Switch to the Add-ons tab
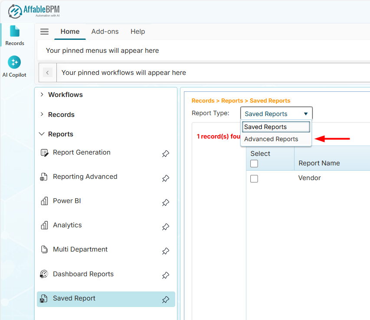 click(105, 31)
